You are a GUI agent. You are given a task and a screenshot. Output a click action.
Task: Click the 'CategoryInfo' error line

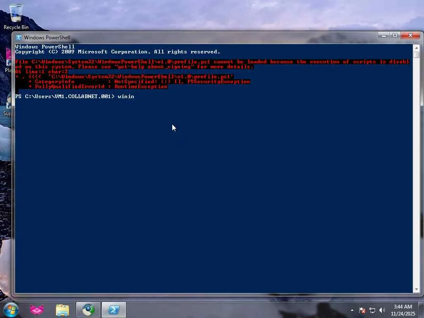(139, 82)
